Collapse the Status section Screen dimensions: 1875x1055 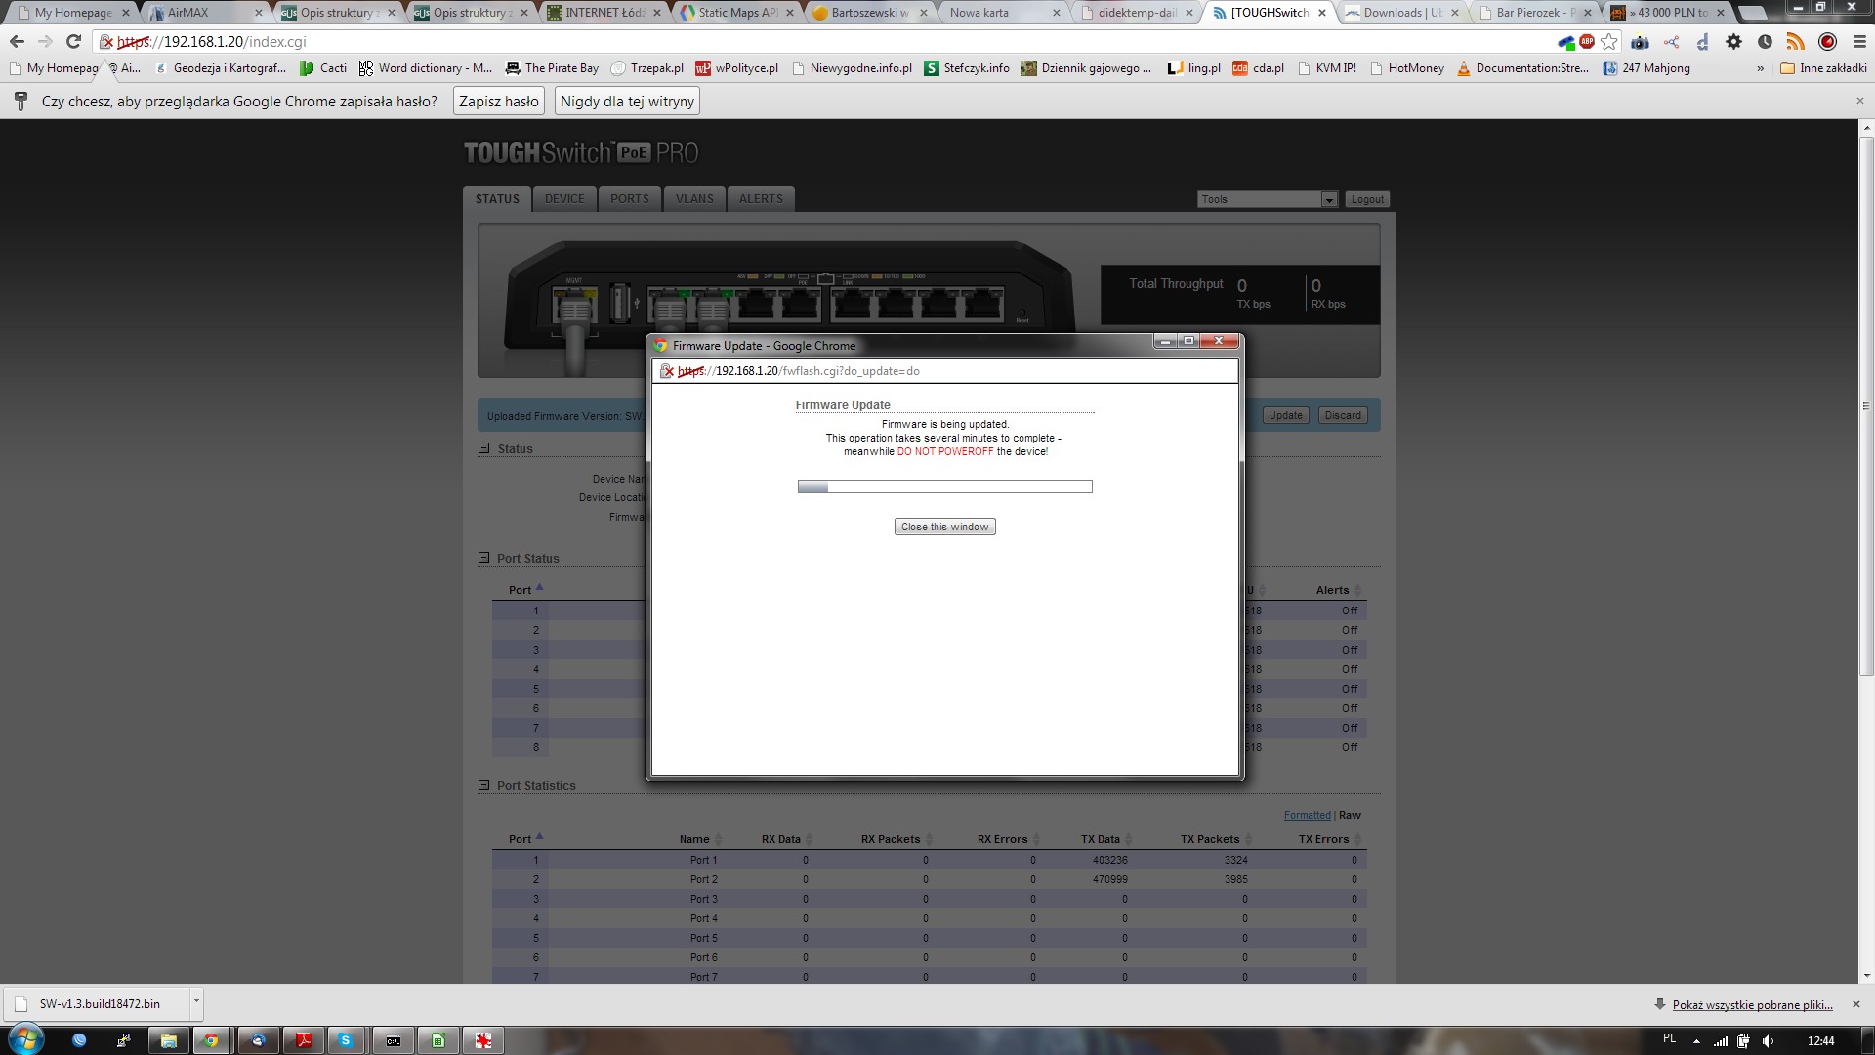pyautogui.click(x=483, y=448)
